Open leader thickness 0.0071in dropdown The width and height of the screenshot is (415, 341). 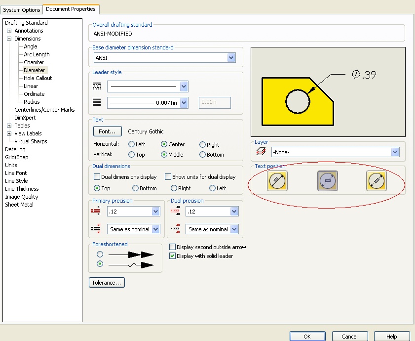(184, 103)
